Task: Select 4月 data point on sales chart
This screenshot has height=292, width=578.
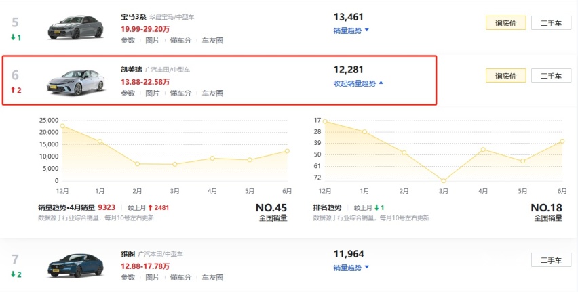Action: tap(212, 159)
